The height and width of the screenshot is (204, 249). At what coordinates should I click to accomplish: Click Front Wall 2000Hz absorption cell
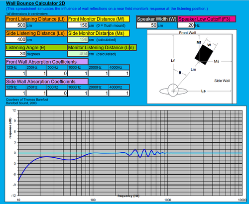tap(99, 73)
